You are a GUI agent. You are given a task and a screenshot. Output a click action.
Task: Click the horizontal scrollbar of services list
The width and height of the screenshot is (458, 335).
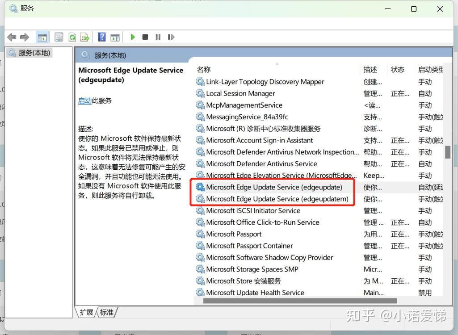(x=300, y=301)
